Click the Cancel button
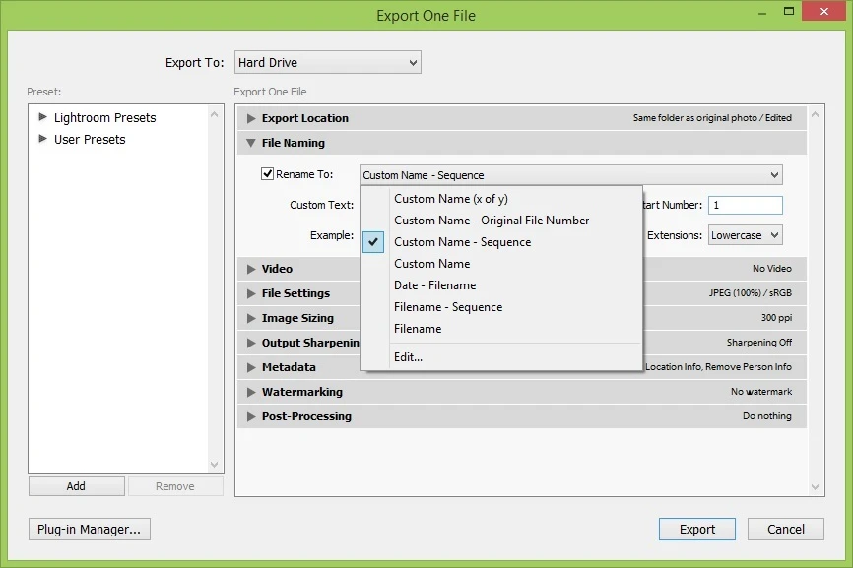The width and height of the screenshot is (853, 568). tap(786, 529)
